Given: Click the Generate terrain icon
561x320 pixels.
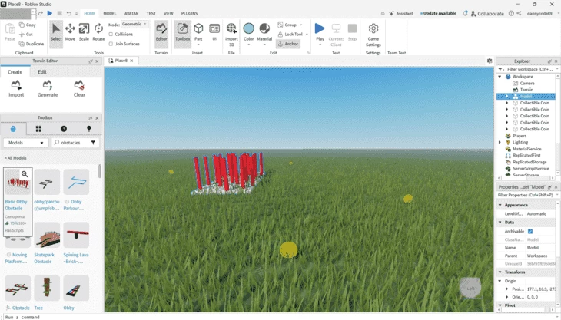Looking at the screenshot, I should pyautogui.click(x=48, y=88).
